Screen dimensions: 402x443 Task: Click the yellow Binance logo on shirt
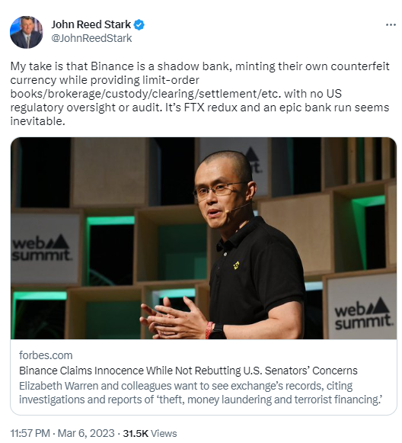[x=237, y=265]
